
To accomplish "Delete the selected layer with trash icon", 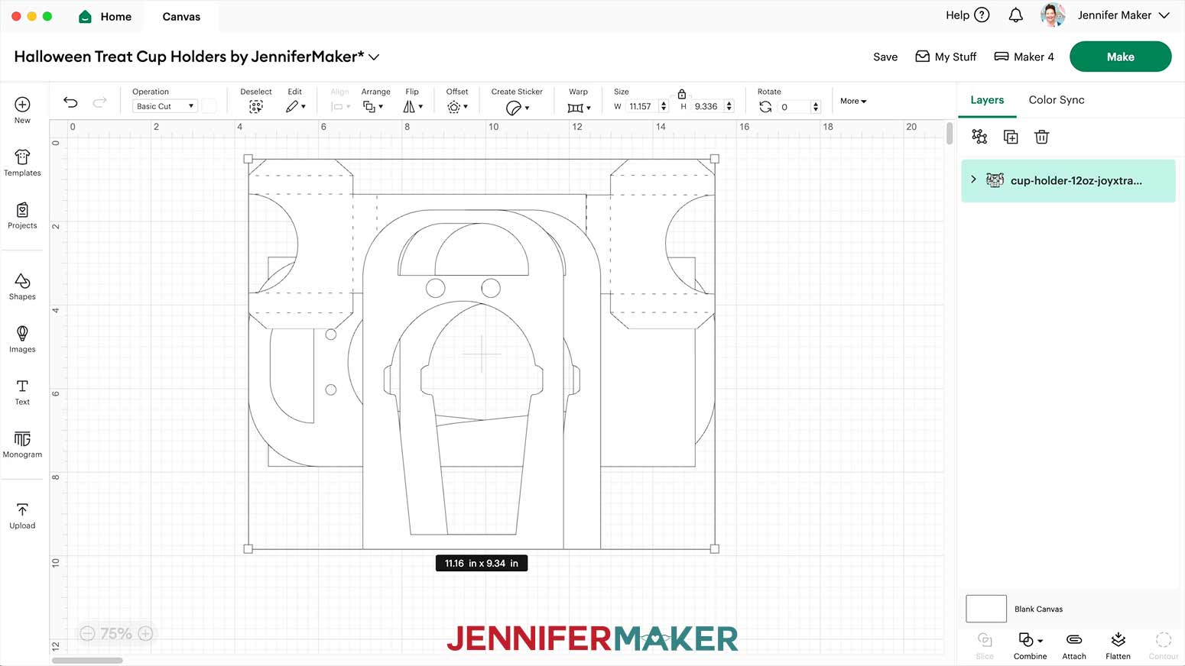I will [x=1041, y=137].
